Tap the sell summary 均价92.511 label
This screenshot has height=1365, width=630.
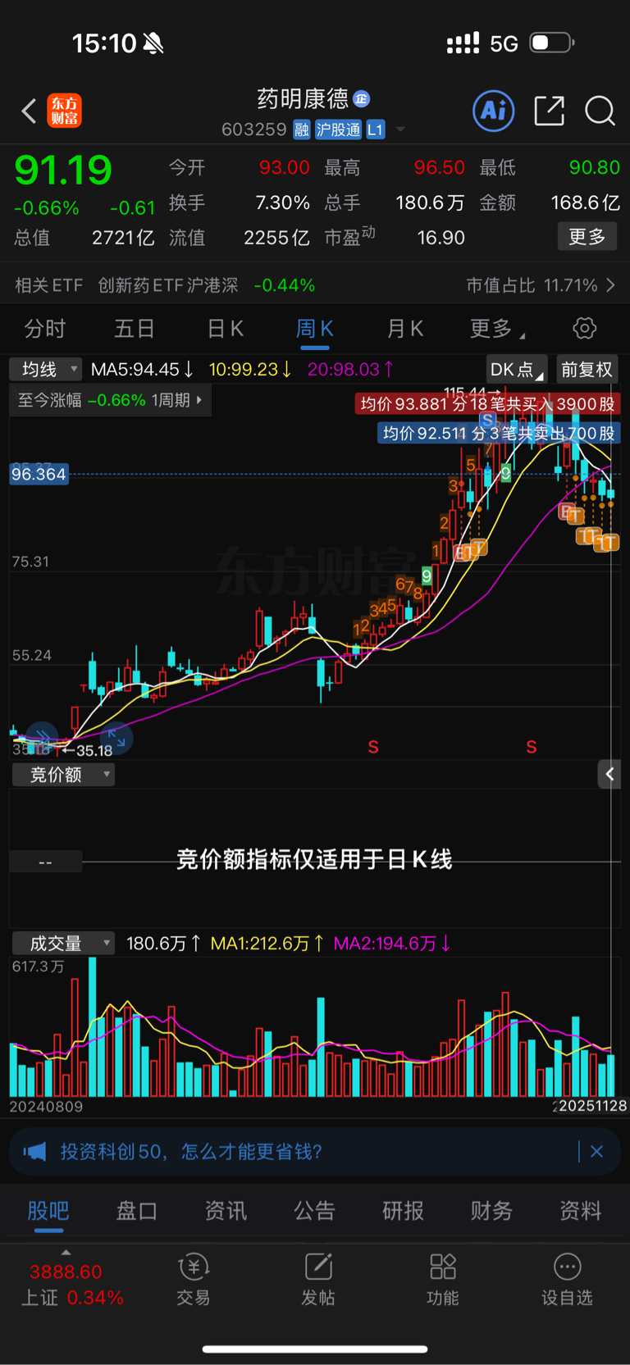499,433
